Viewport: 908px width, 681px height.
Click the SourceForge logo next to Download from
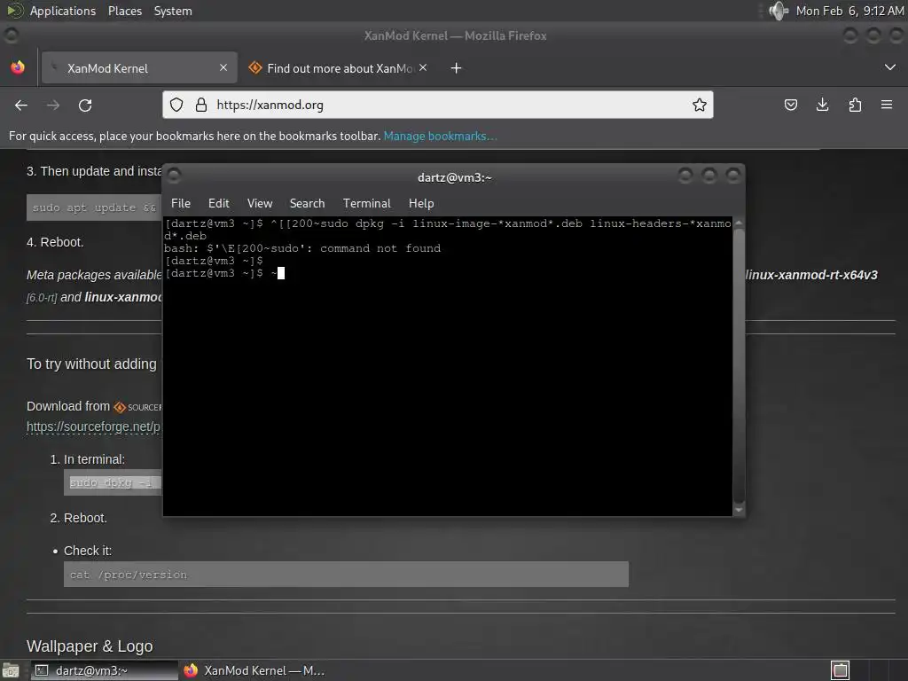137,407
